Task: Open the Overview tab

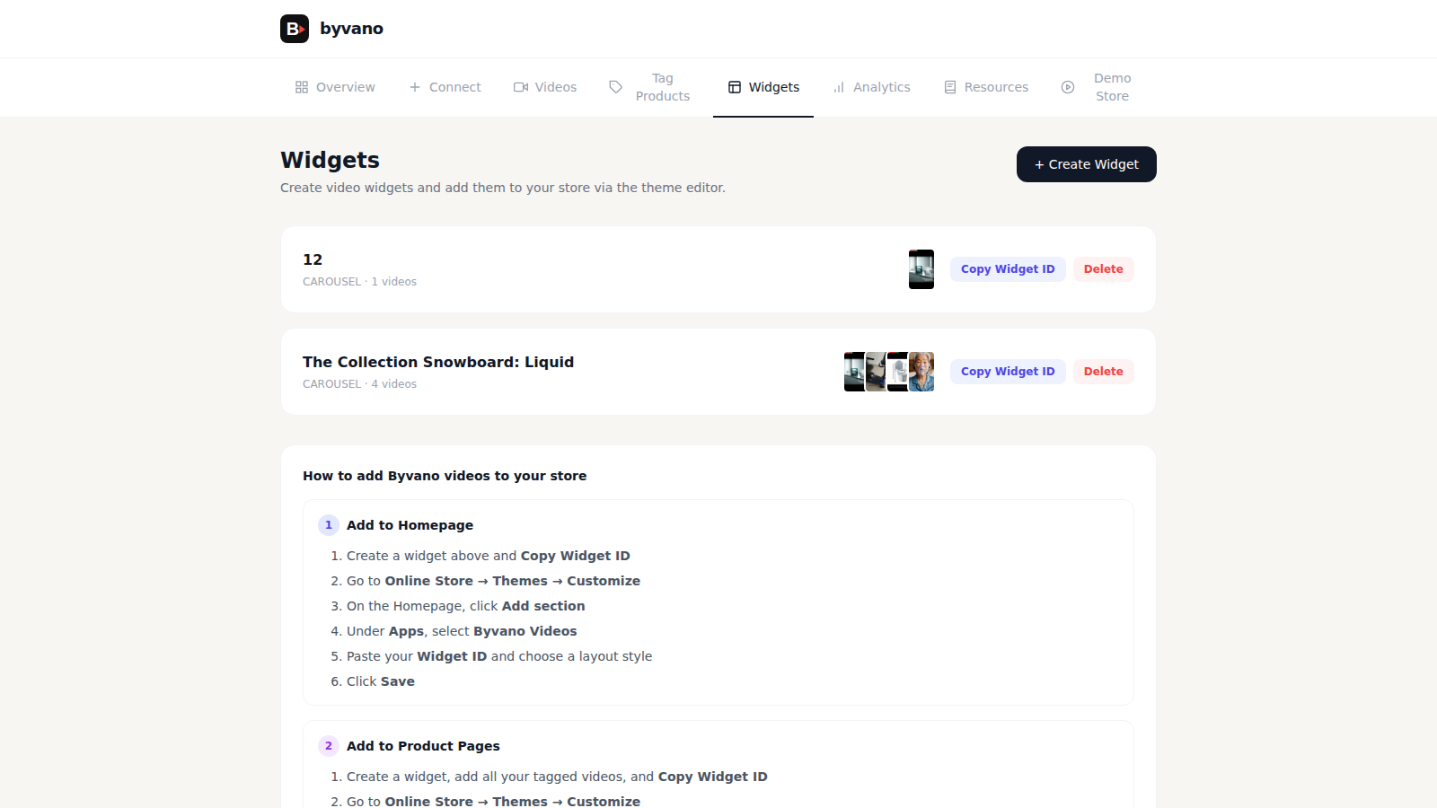Action: click(x=335, y=87)
